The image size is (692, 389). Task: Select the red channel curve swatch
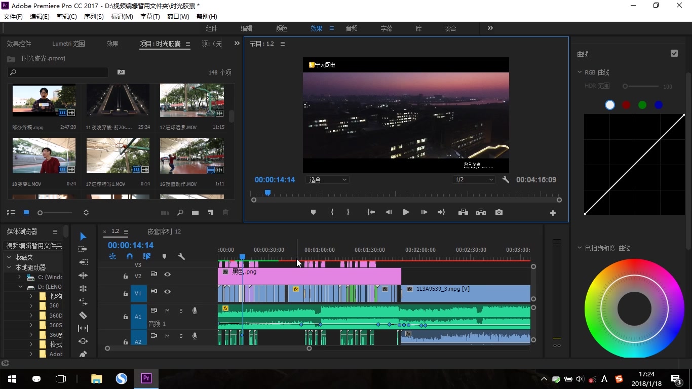click(x=626, y=105)
